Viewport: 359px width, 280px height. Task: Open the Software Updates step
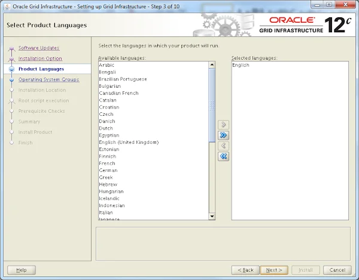[39, 48]
